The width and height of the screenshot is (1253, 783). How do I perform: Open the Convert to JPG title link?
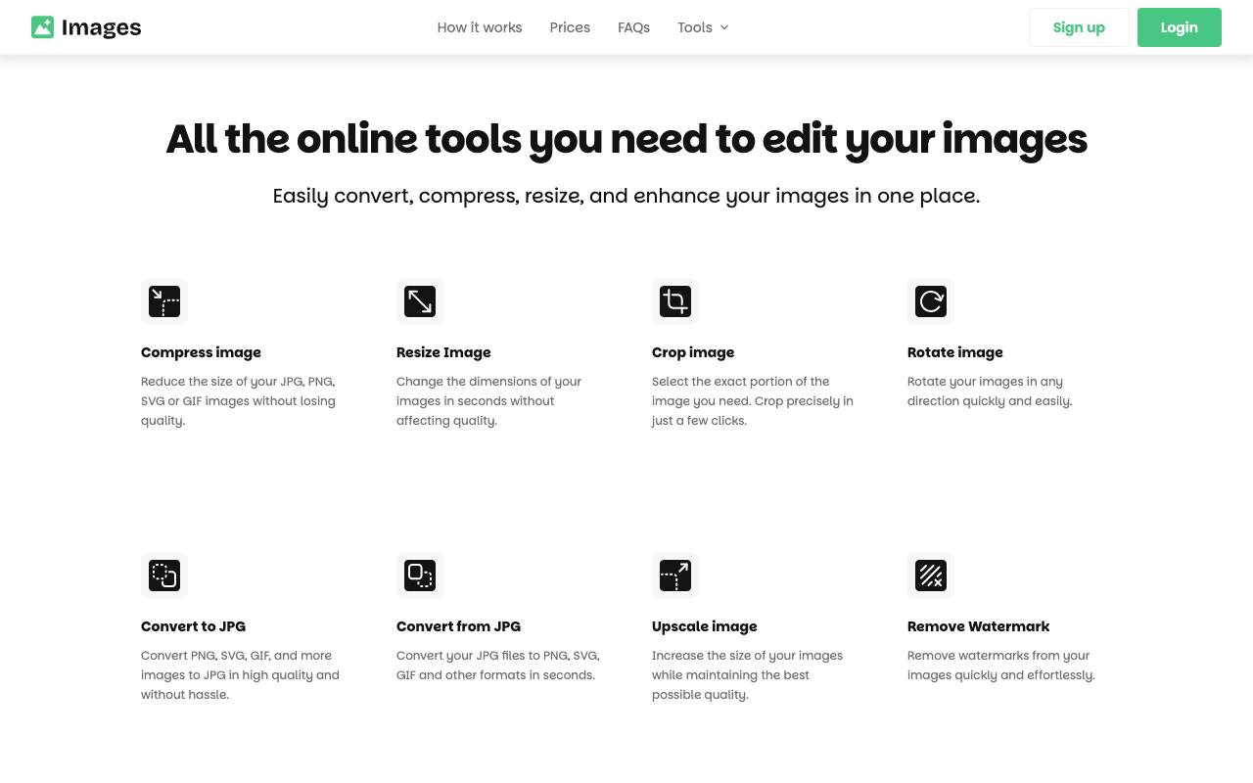coord(193,626)
